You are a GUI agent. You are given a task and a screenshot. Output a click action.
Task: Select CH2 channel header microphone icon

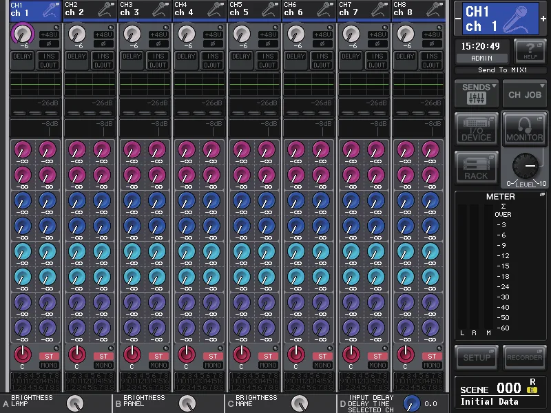point(107,10)
